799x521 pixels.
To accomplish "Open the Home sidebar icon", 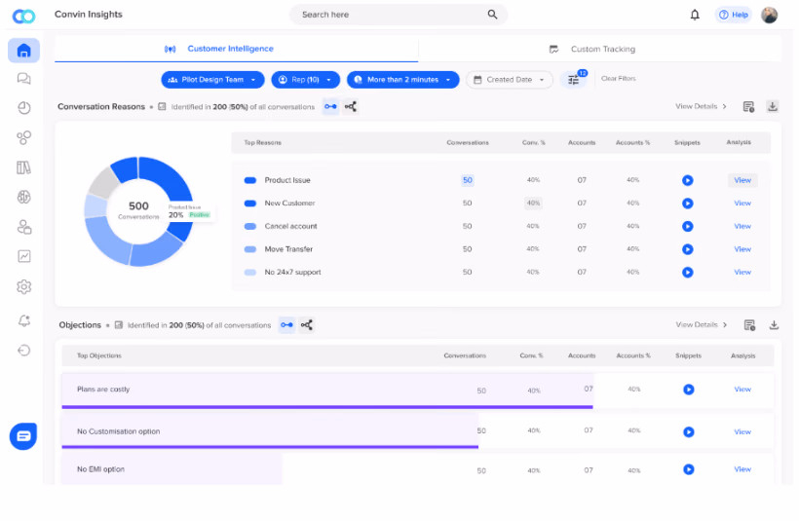I will (24, 51).
